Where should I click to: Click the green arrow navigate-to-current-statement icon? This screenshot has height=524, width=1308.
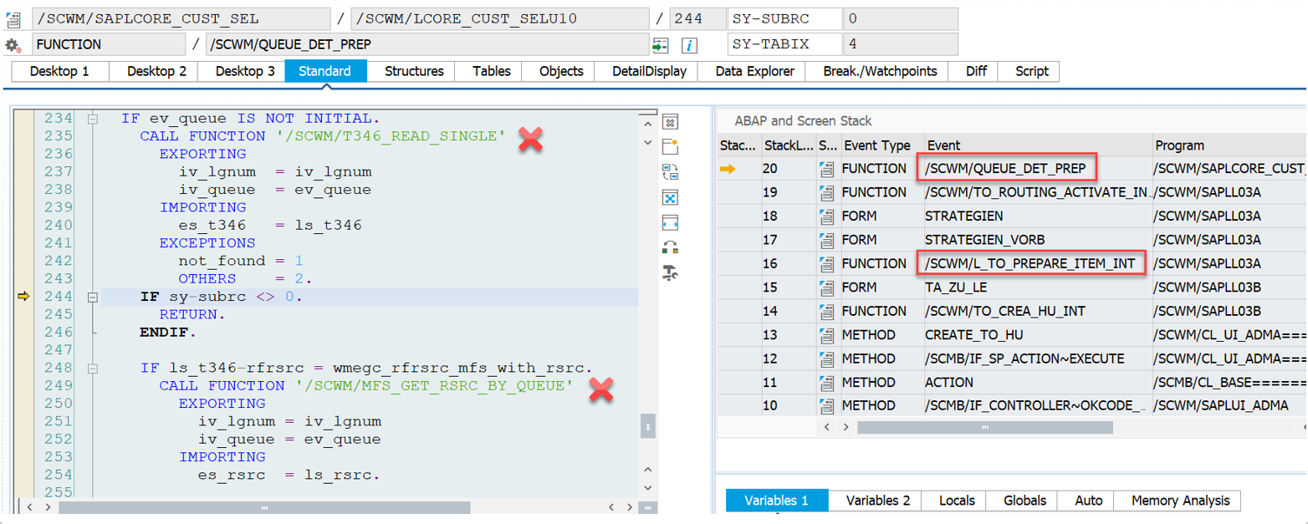(661, 45)
